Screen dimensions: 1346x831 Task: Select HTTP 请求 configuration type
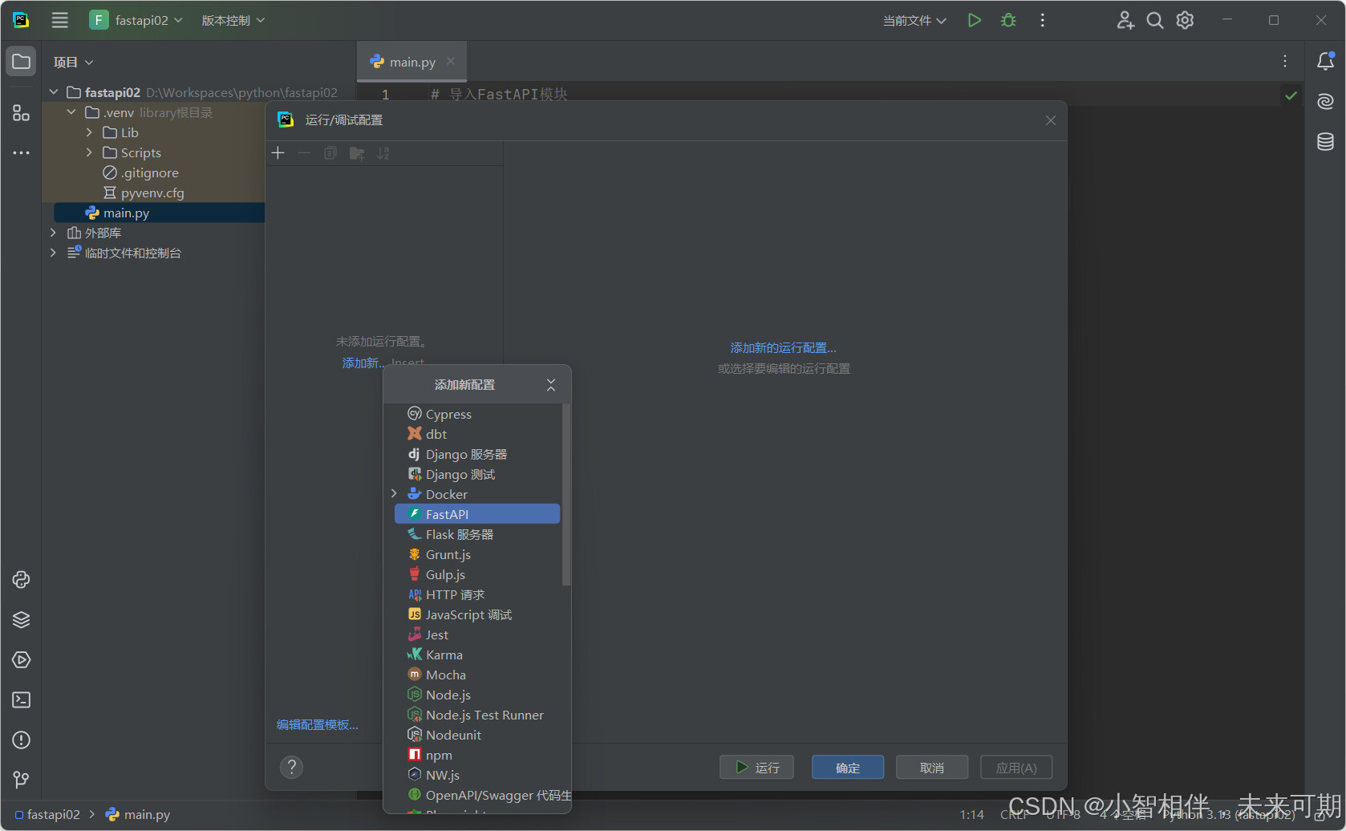pos(477,594)
